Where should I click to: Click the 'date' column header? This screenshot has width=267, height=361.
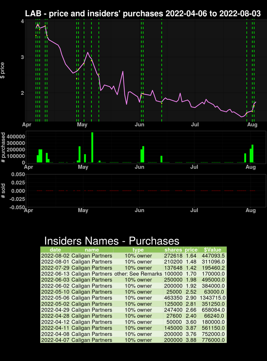[x=55, y=250]
